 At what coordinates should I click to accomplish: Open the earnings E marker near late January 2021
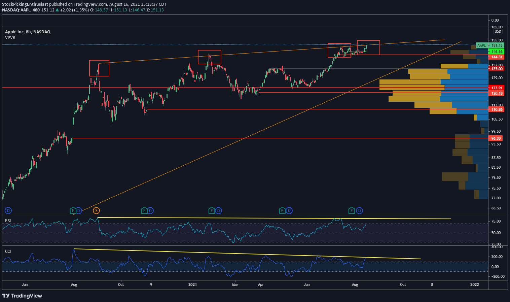[212, 211]
